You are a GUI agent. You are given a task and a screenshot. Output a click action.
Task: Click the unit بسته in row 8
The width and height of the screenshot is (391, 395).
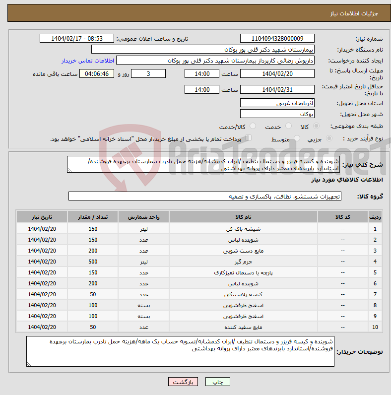[x=143, y=305]
